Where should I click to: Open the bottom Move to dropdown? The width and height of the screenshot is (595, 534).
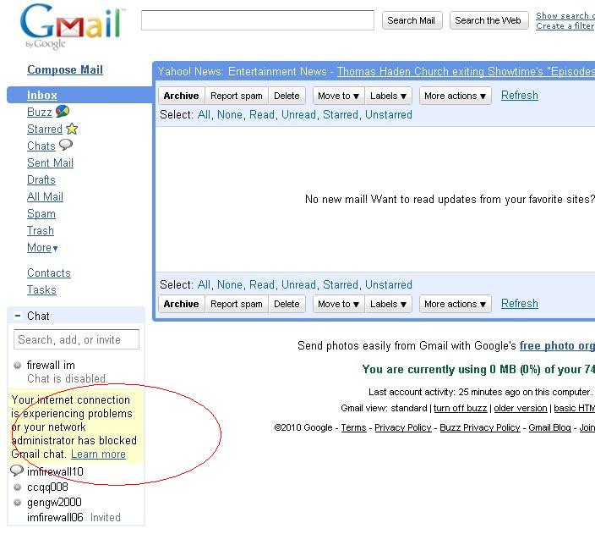pyautogui.click(x=338, y=304)
